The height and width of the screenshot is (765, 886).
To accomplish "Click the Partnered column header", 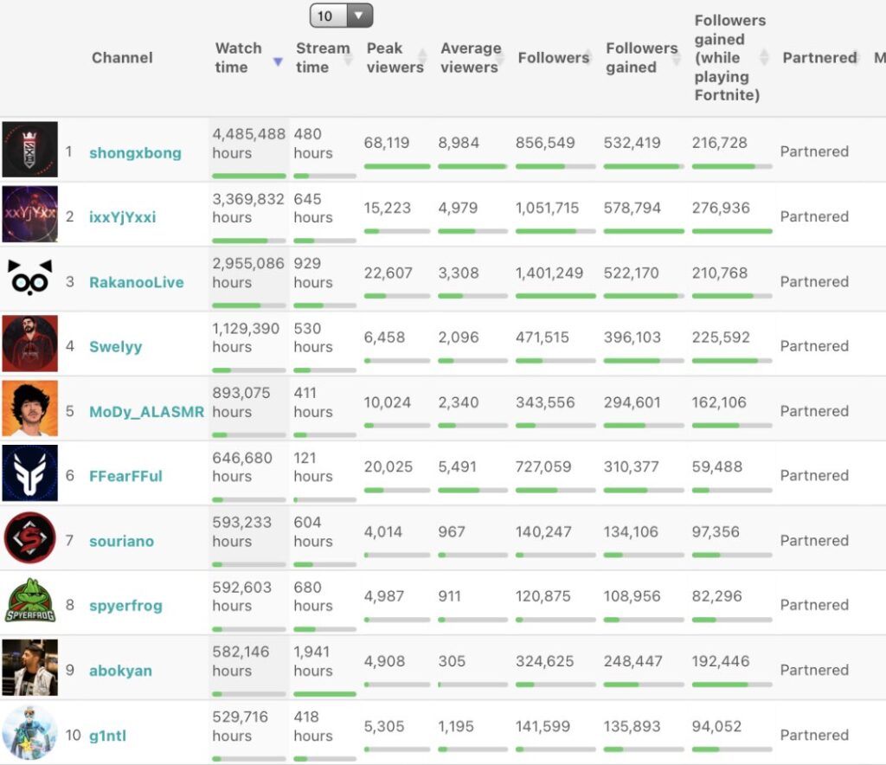I will point(819,58).
